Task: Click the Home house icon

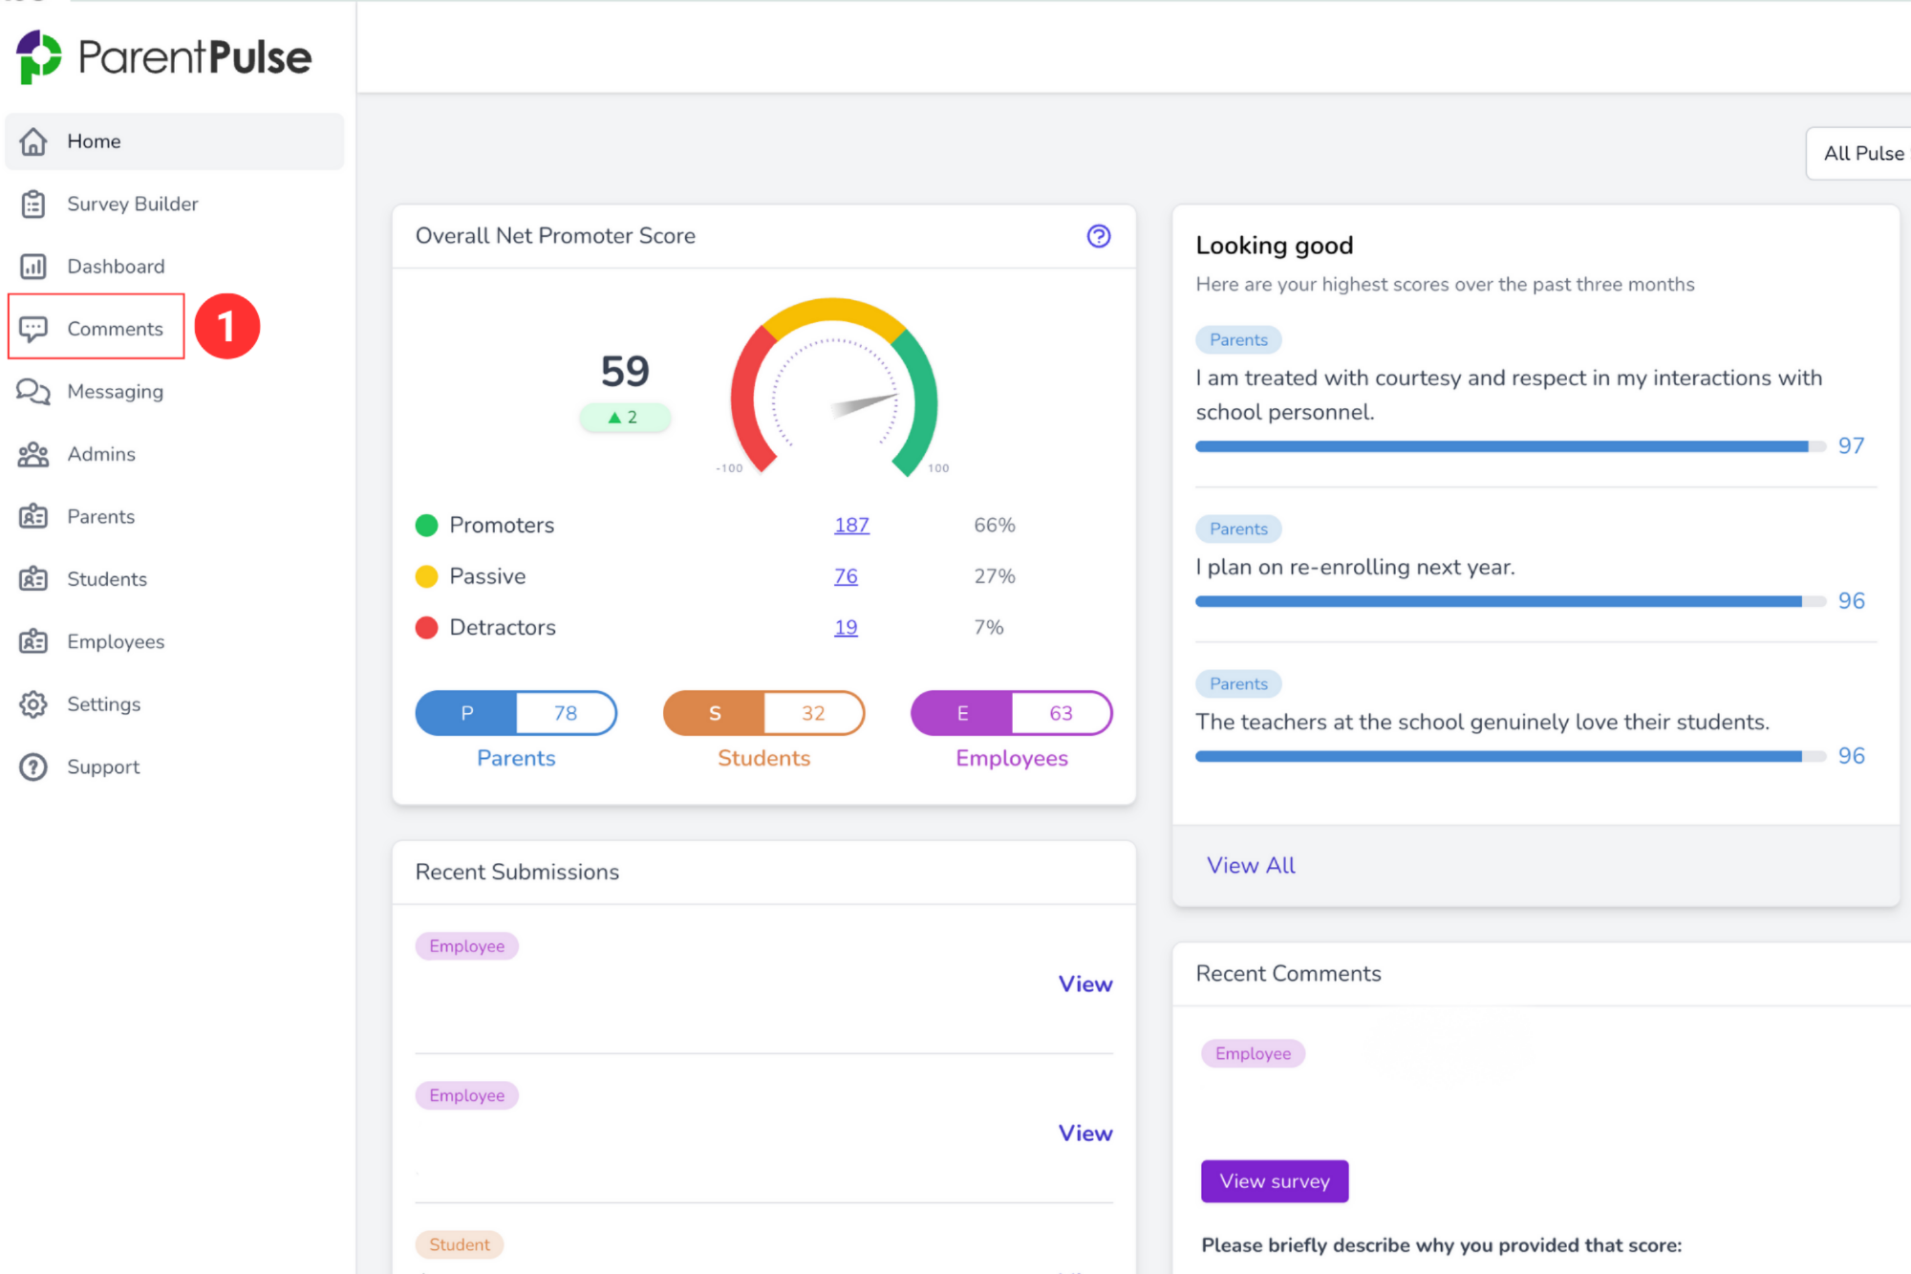Action: pos(33,141)
